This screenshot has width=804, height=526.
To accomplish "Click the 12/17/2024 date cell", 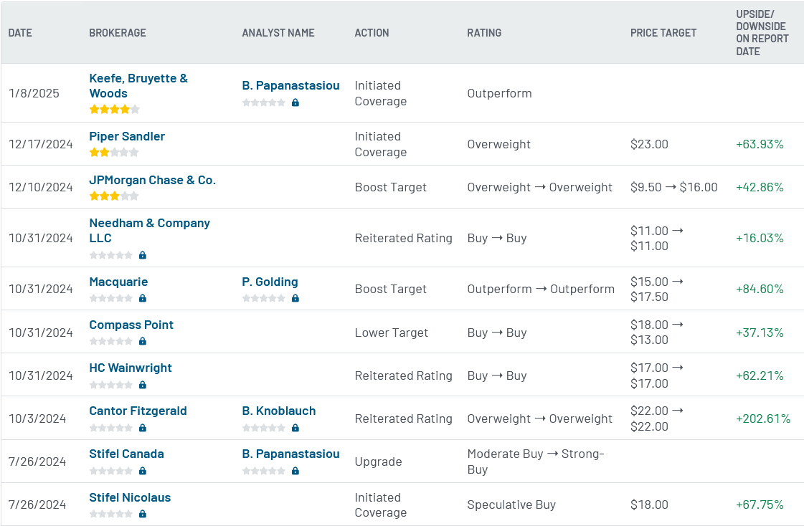I will point(40,144).
